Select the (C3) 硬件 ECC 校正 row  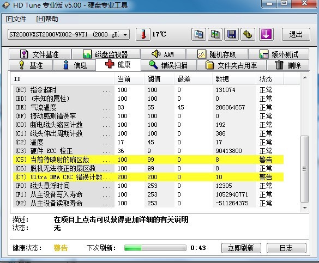pos(148,151)
